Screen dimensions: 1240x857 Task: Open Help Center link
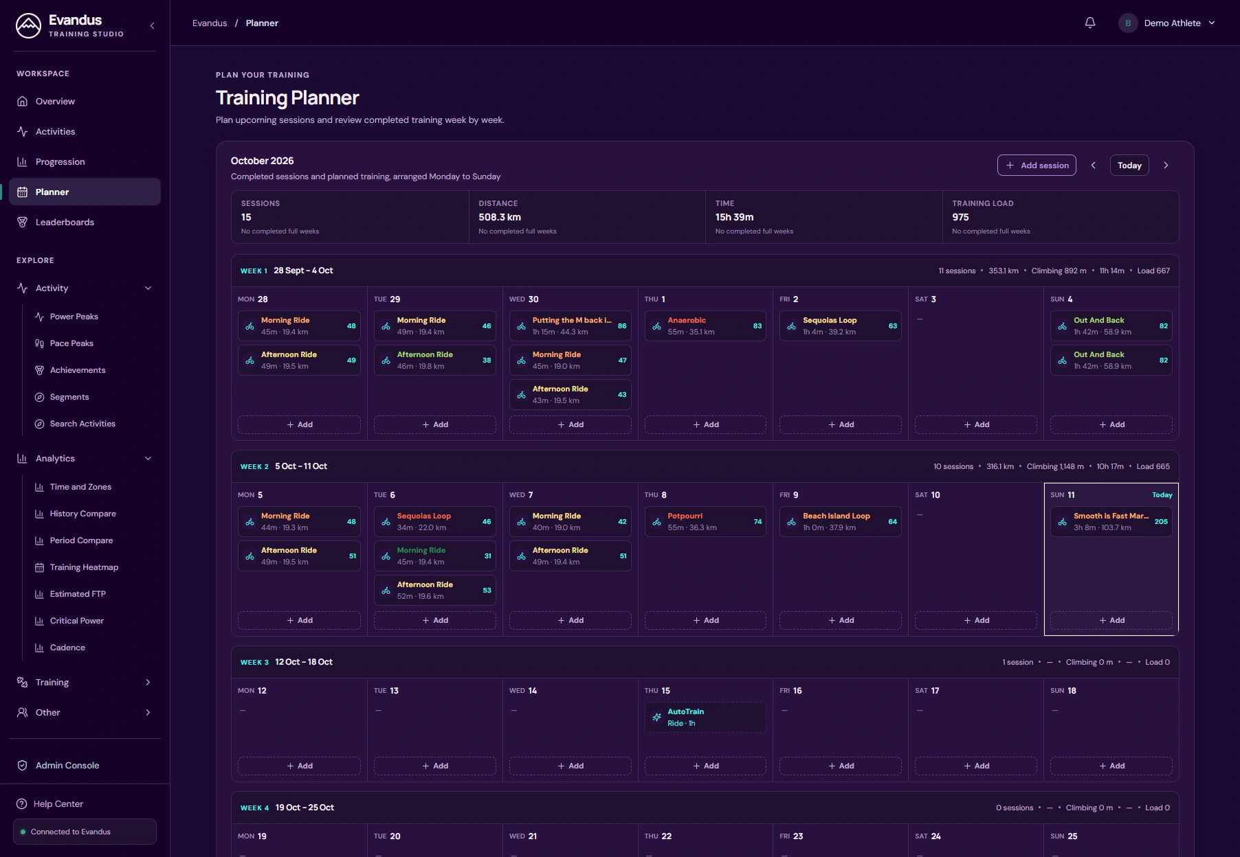tap(58, 803)
